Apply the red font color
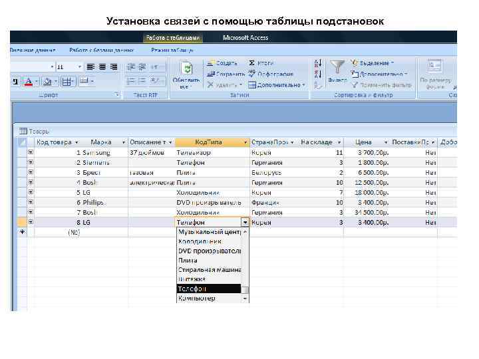The height and width of the screenshot is (359, 479). point(28,82)
